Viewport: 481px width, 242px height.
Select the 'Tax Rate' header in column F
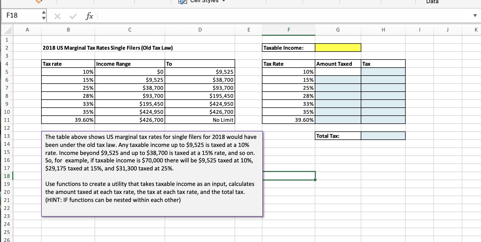pos(289,64)
